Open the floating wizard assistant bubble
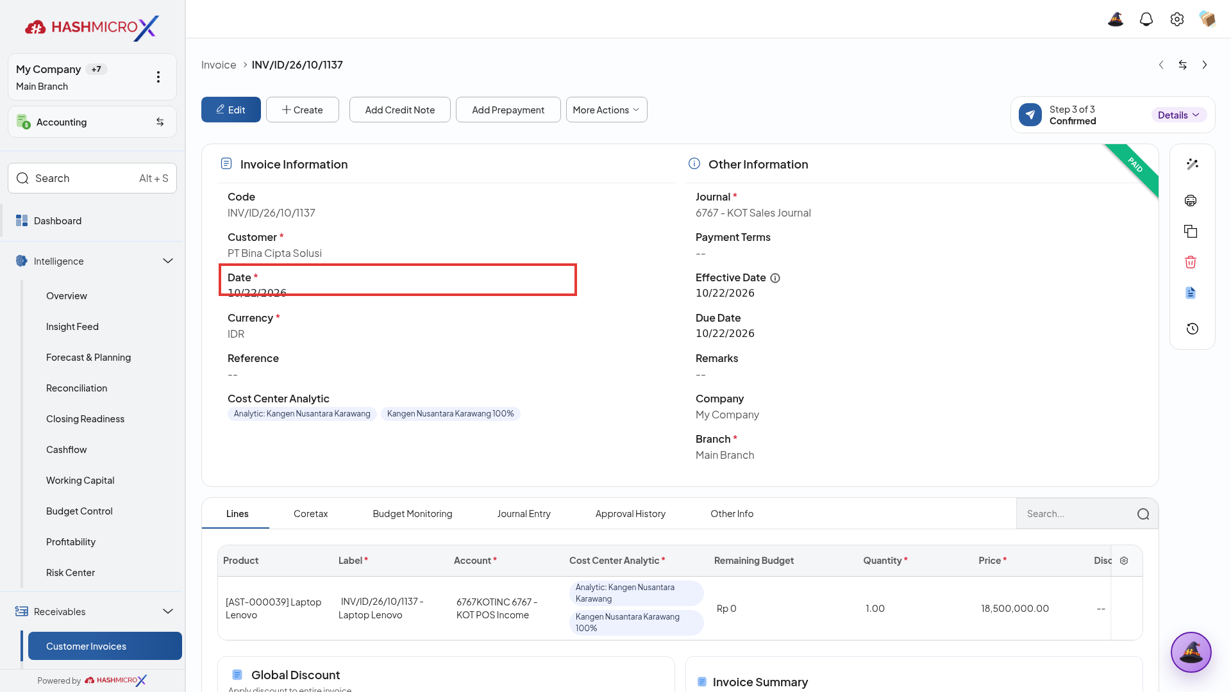The image size is (1231, 692). 1191,652
